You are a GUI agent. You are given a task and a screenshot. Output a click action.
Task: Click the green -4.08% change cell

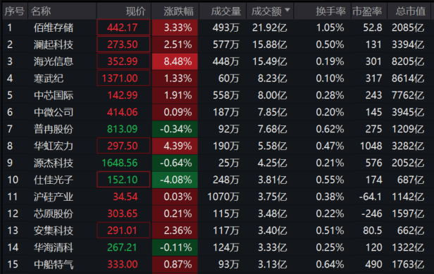tap(175, 180)
